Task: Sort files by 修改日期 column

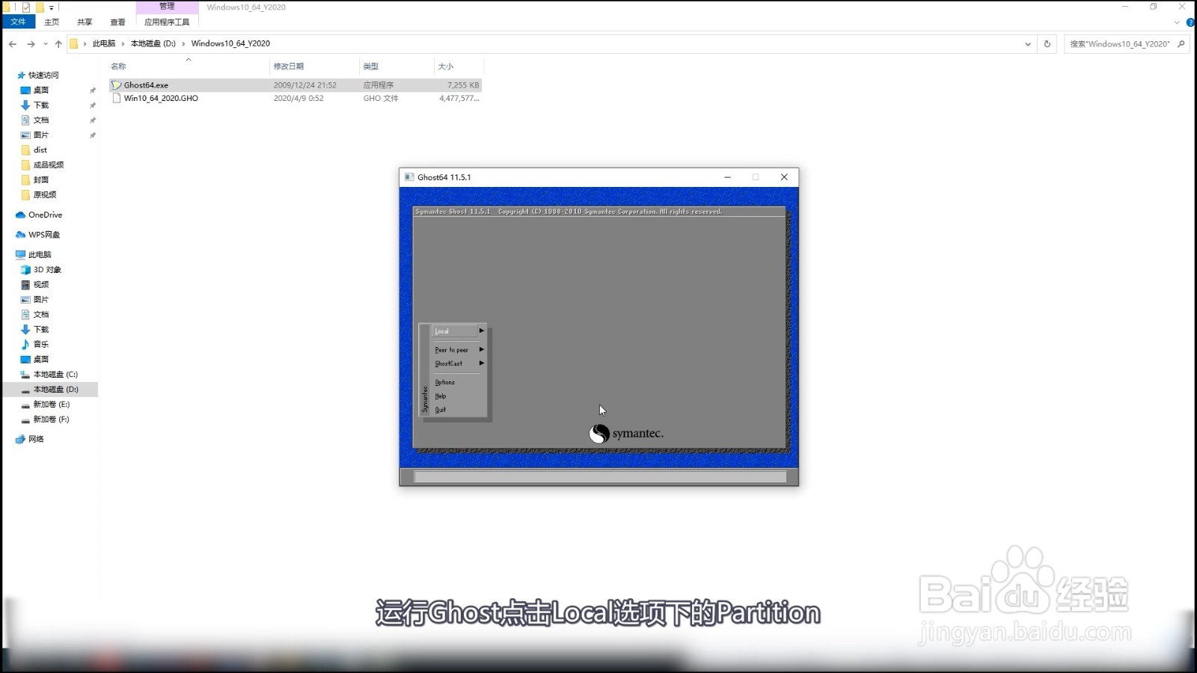Action: (289, 67)
